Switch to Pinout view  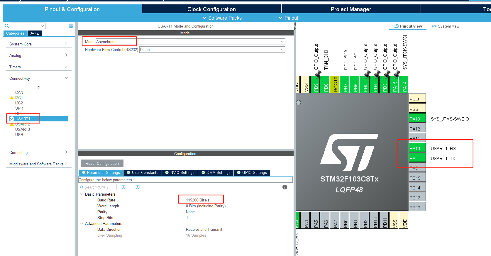(x=408, y=26)
